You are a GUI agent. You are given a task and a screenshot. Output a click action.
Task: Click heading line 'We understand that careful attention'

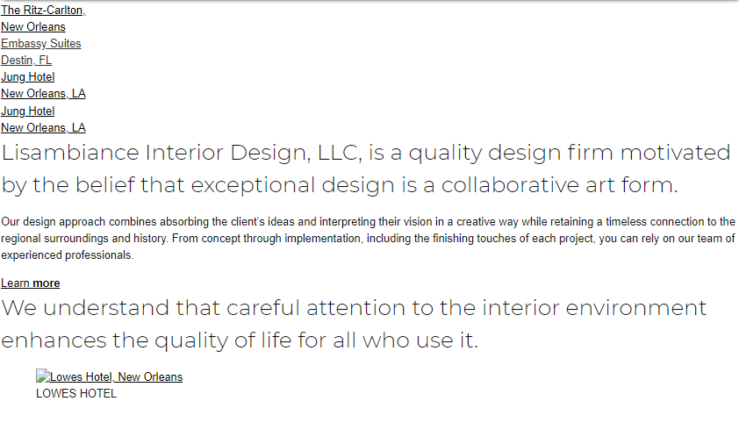[x=354, y=309]
